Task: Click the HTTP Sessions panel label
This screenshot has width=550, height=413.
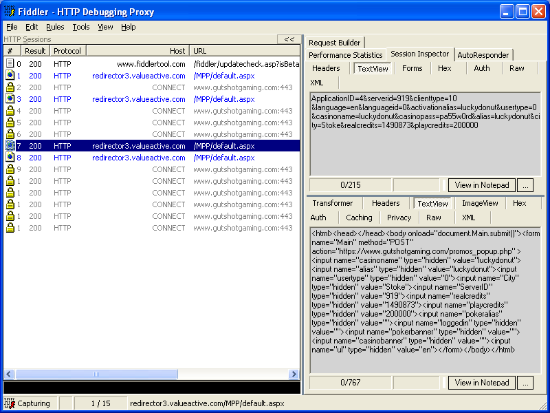Action: (x=27, y=39)
